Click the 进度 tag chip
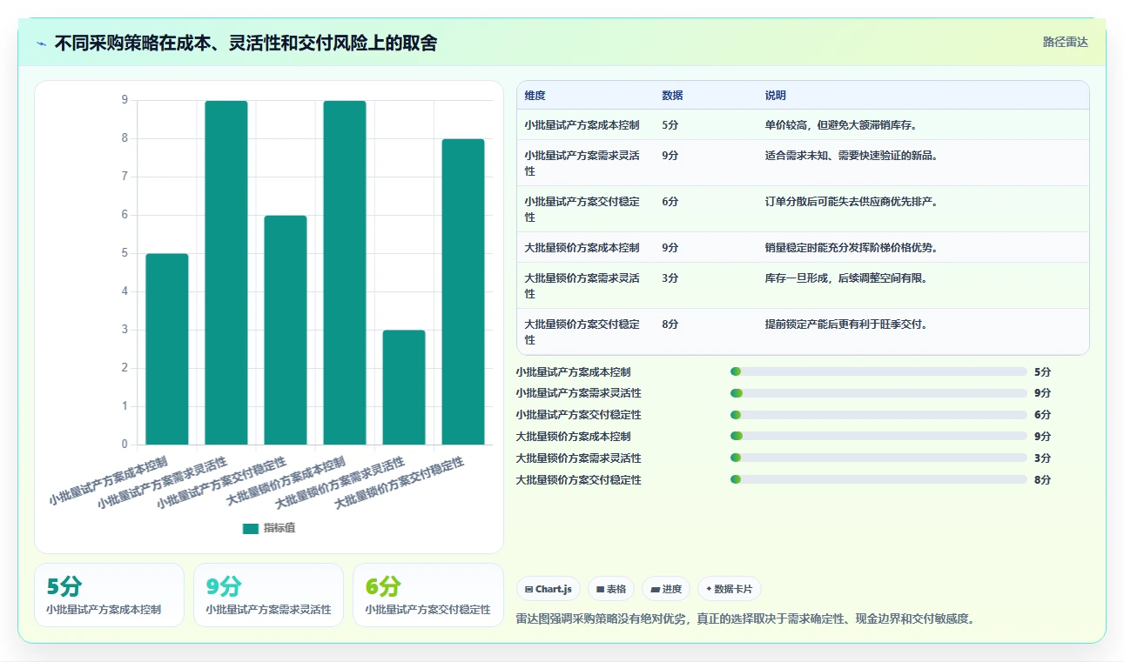1124x662 pixels. tap(665, 589)
